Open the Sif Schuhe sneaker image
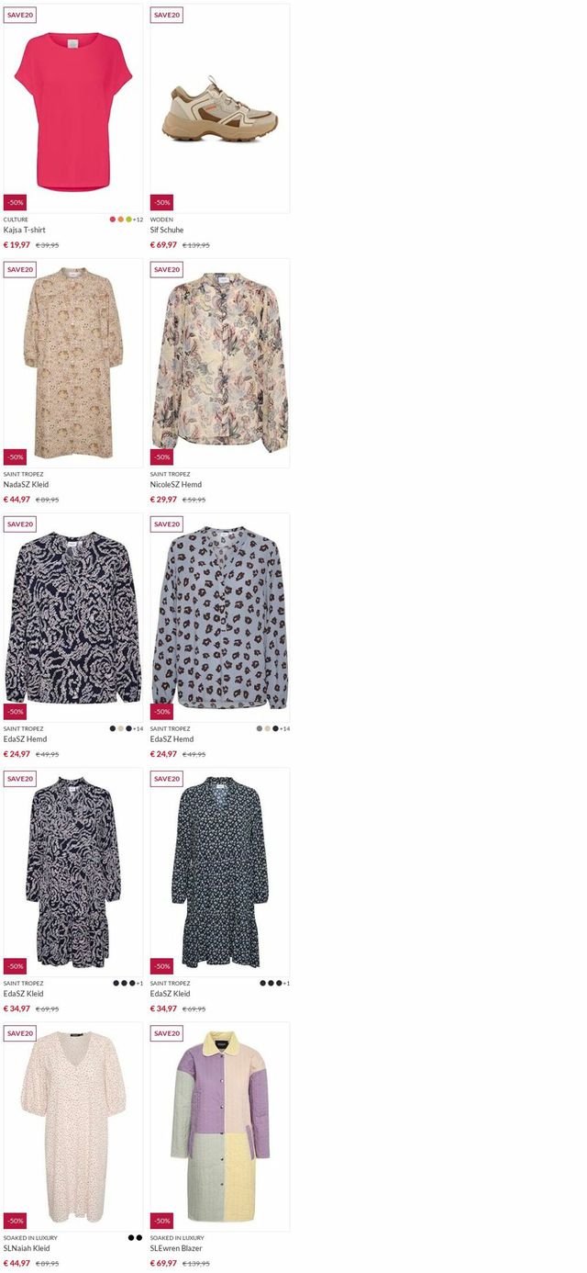The width and height of the screenshot is (587, 1273). click(x=220, y=109)
